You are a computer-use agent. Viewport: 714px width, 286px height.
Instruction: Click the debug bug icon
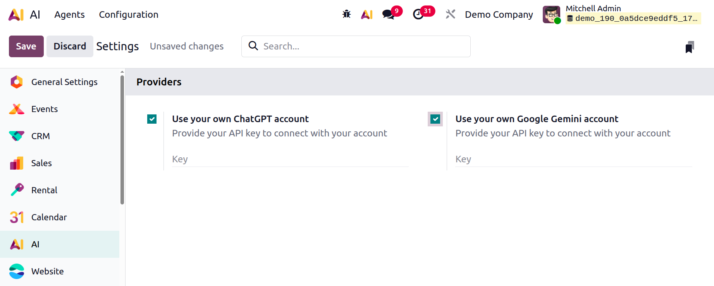(346, 14)
